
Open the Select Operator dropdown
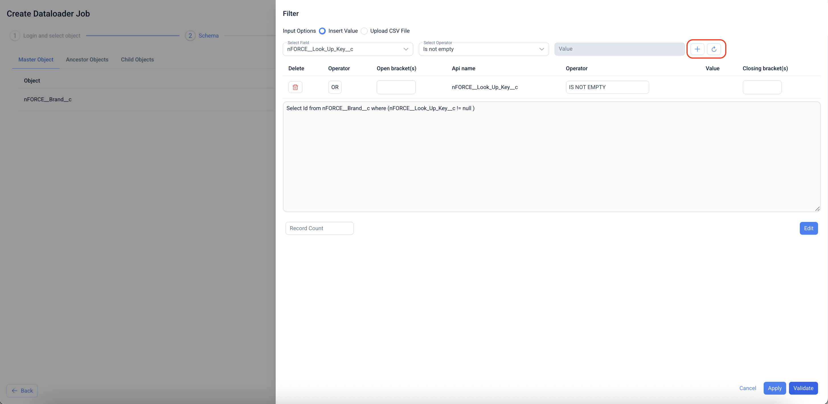pyautogui.click(x=483, y=49)
